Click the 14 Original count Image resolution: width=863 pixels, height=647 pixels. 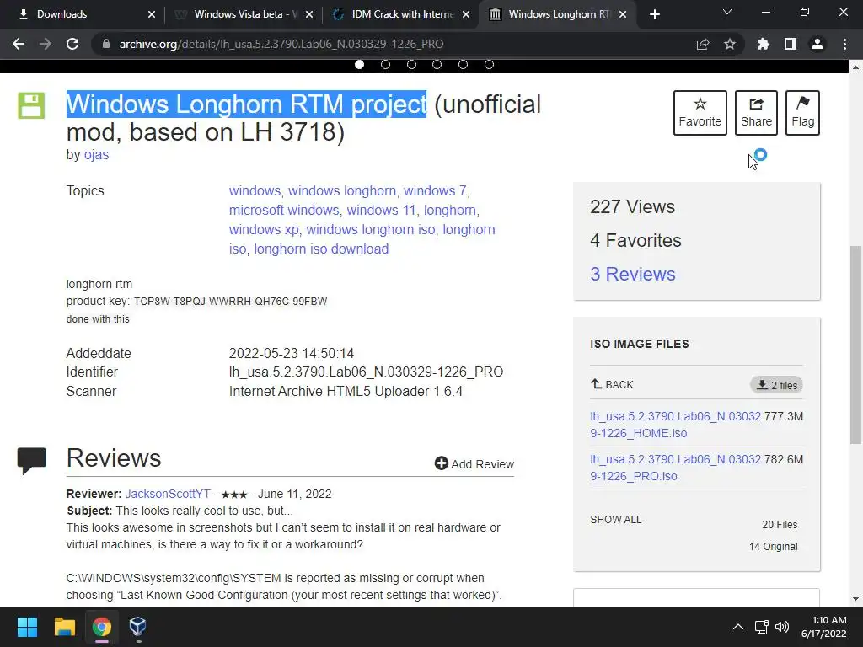click(x=773, y=546)
